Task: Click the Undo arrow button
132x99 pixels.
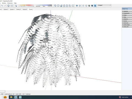Action: [2, 6]
